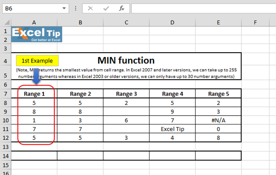This screenshot has width=276, height=175.
Task: Click the Select All corner triangle
Action: [7, 23]
